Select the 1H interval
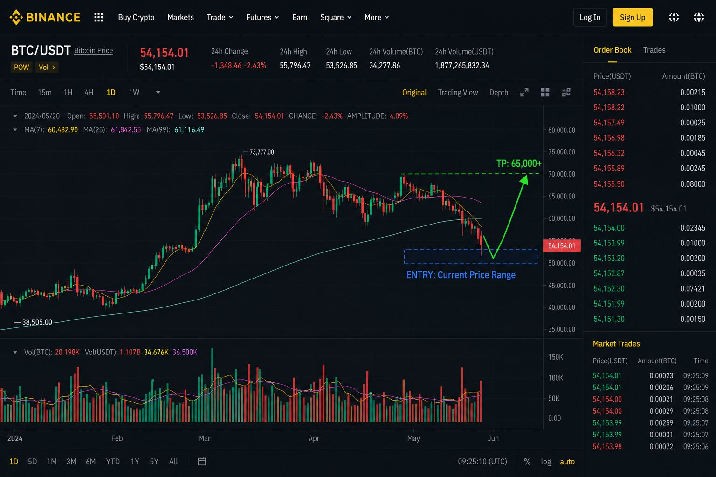The height and width of the screenshot is (477, 716). click(68, 92)
